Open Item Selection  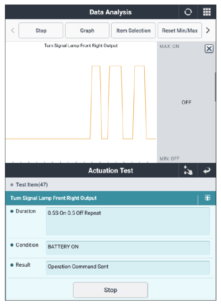point(133,31)
